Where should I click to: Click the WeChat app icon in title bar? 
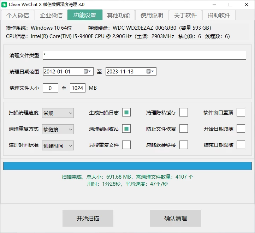pyautogui.click(x=4, y=5)
